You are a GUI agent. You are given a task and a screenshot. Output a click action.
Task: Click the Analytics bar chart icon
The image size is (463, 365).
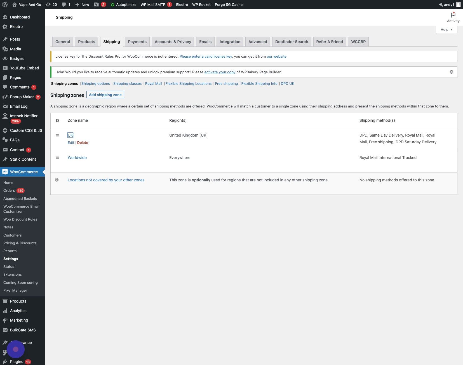pyautogui.click(x=5, y=311)
